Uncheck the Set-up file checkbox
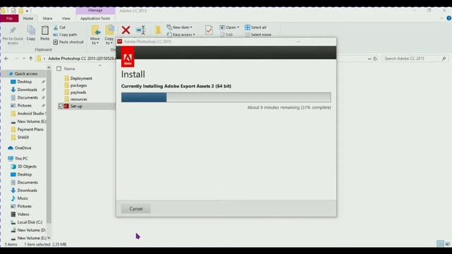 pyautogui.click(x=61, y=107)
